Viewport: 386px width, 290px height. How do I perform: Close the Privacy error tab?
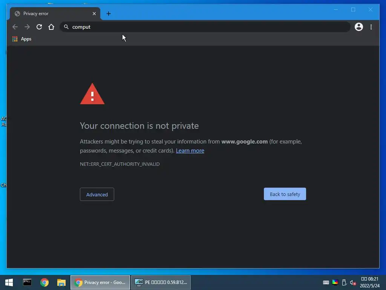tap(94, 14)
